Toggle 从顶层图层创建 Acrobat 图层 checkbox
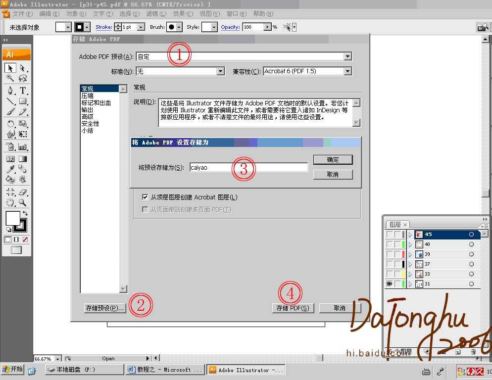The height and width of the screenshot is (380, 492). point(145,197)
